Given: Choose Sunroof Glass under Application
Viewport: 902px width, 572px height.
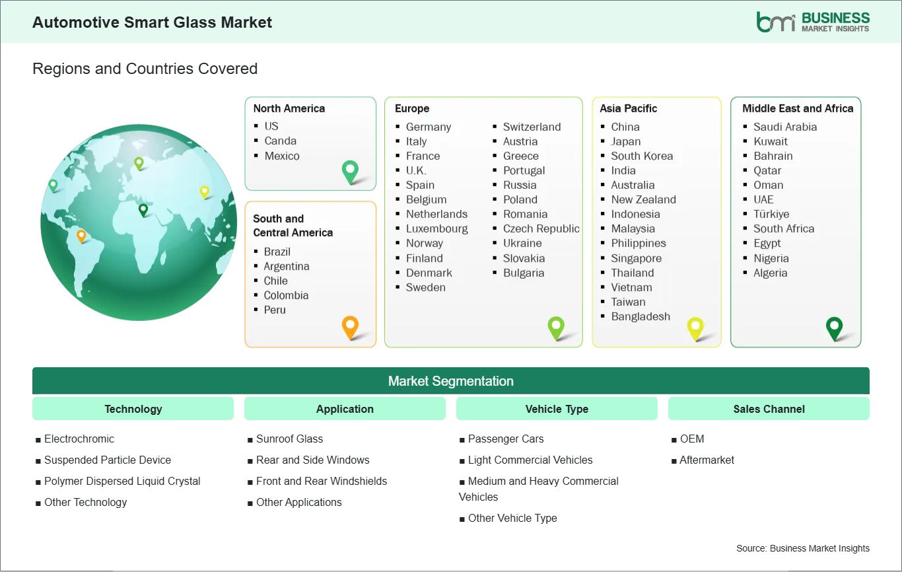Looking at the screenshot, I should [x=289, y=439].
